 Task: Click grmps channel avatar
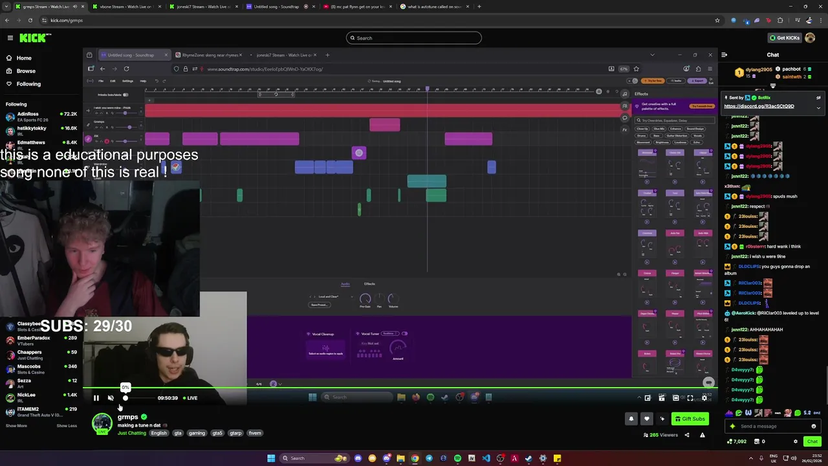[x=102, y=424]
